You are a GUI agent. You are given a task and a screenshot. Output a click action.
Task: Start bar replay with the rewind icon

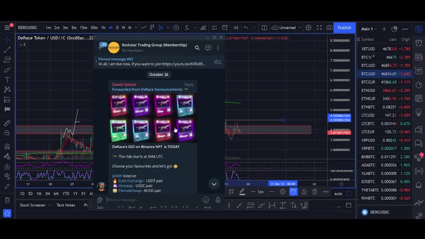tap(236, 28)
